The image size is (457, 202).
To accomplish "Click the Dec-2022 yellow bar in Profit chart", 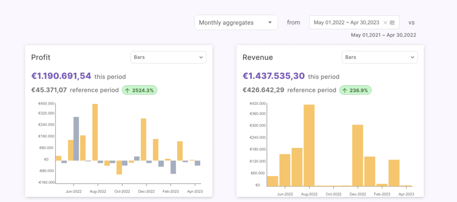I will pyautogui.click(x=144, y=139).
